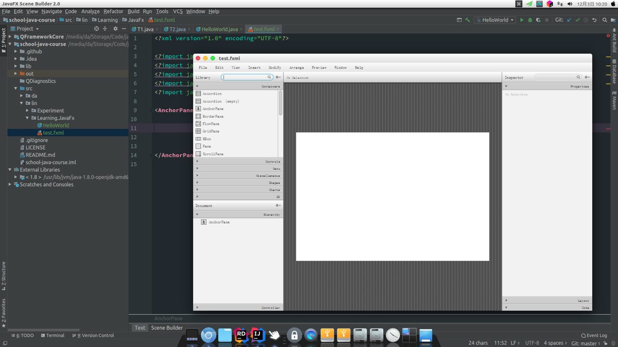The width and height of the screenshot is (618, 347).
Task: Click the Stop square icon in toolbar
Action: point(546,20)
